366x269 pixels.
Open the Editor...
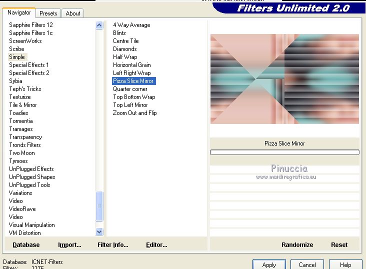(x=156, y=244)
